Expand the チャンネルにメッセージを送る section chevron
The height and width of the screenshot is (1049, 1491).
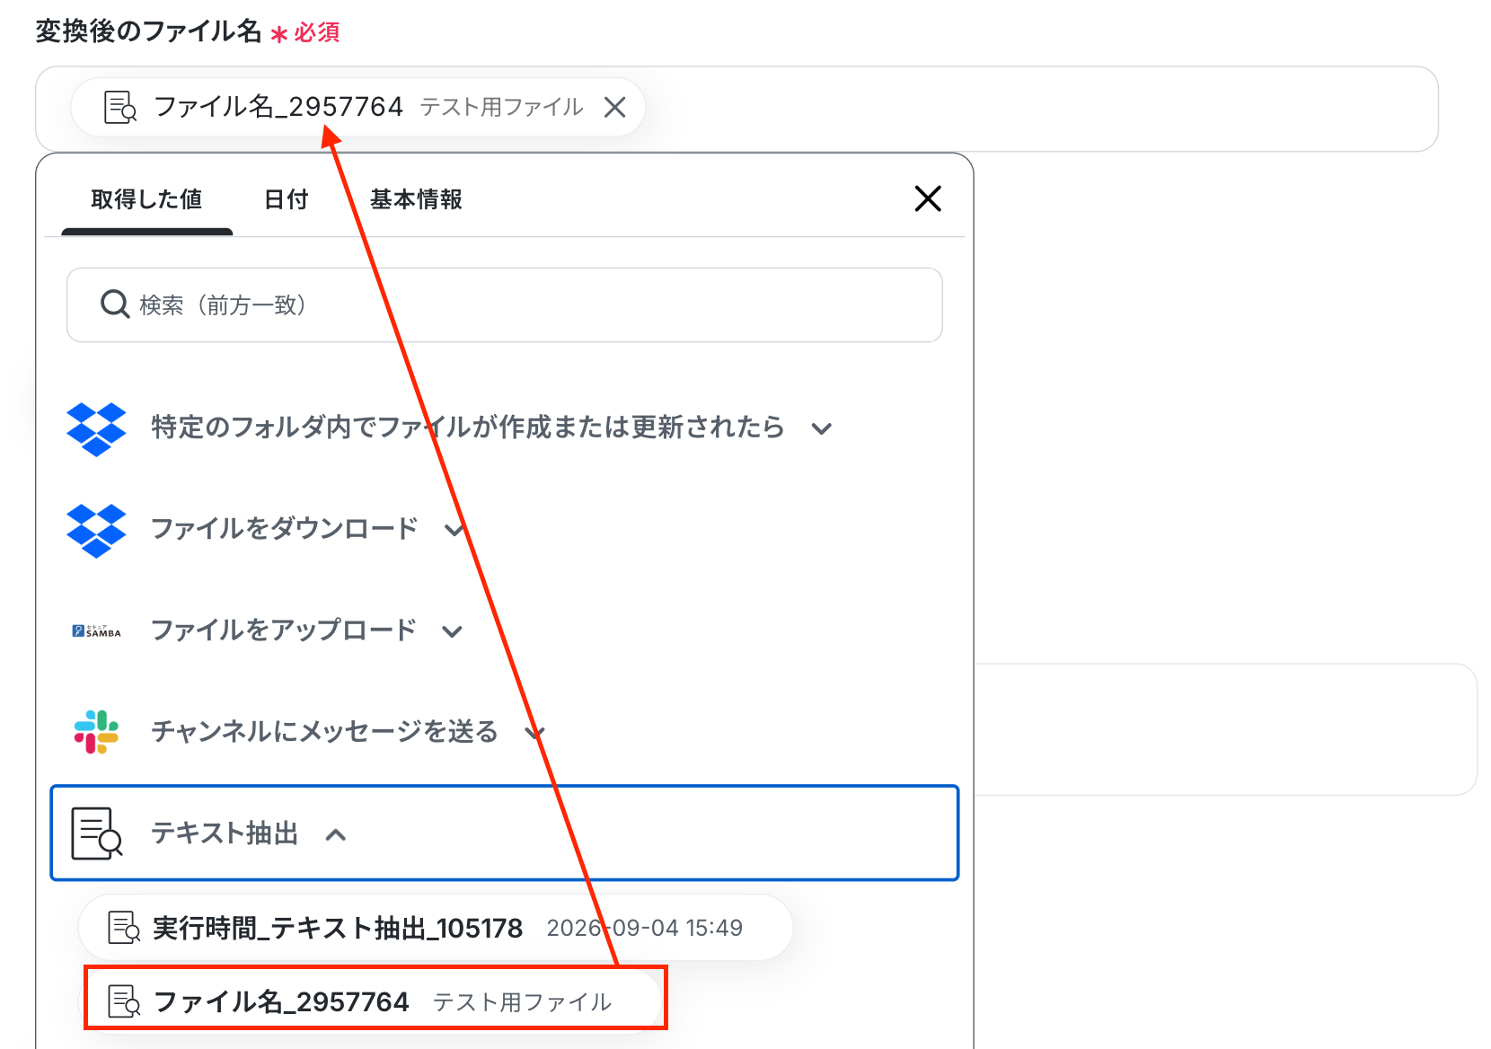coord(534,733)
